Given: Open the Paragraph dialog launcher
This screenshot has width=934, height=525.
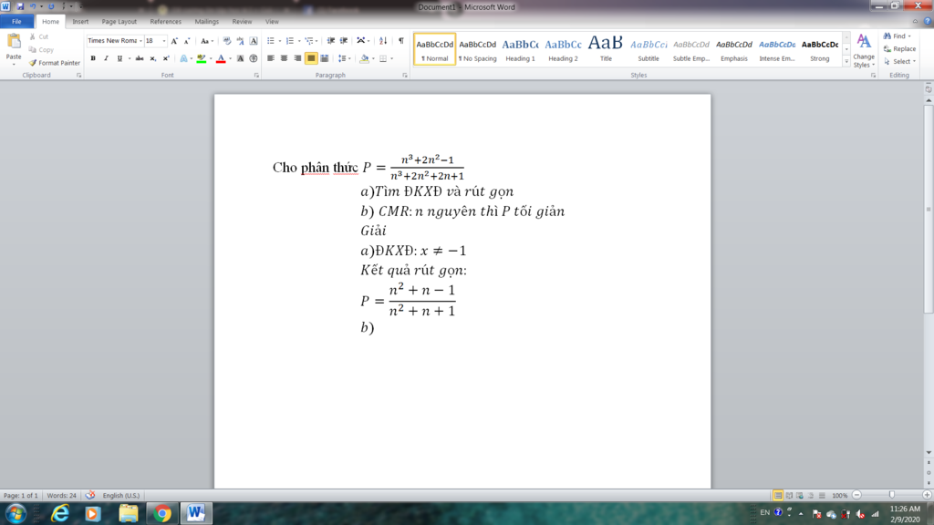Looking at the screenshot, I should point(405,76).
